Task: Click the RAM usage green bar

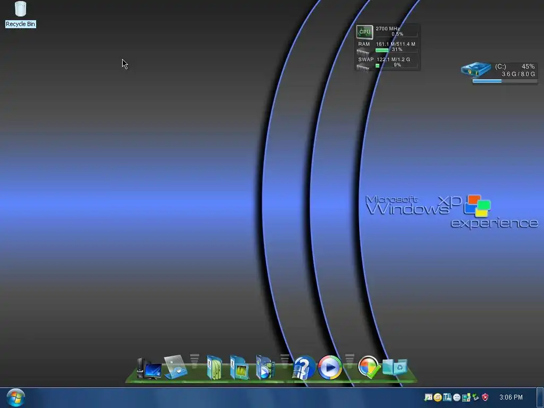Action: click(x=381, y=50)
